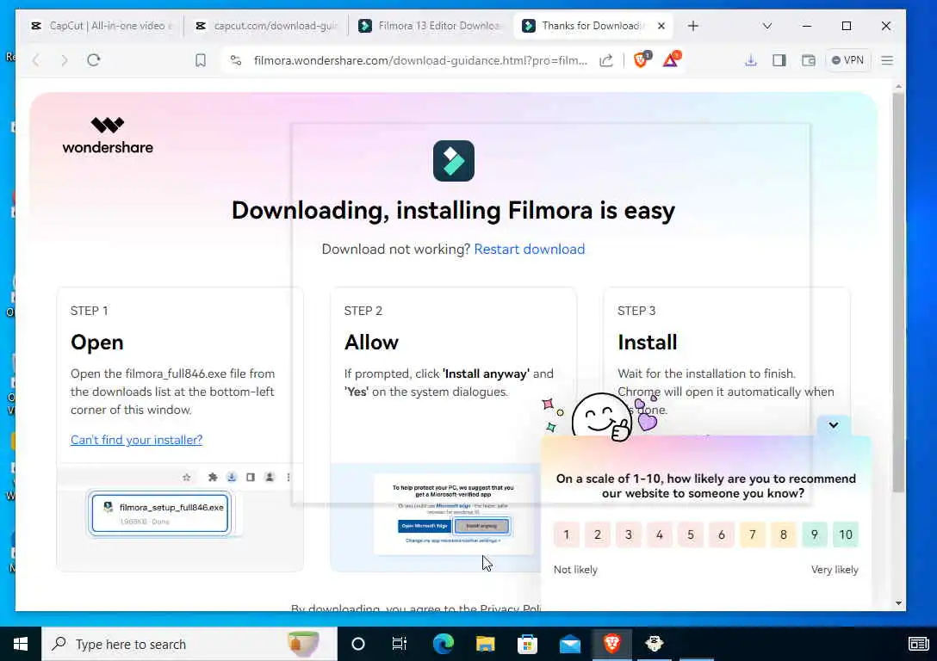
Task: Click the search box highlight bowl image
Action: tap(303, 644)
